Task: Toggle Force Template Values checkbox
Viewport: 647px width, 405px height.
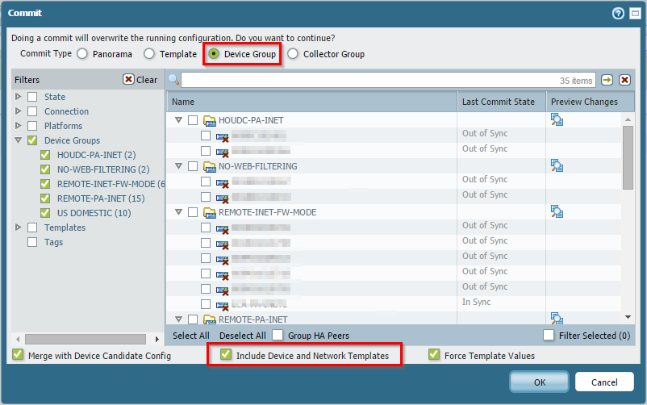Action: pos(434,354)
